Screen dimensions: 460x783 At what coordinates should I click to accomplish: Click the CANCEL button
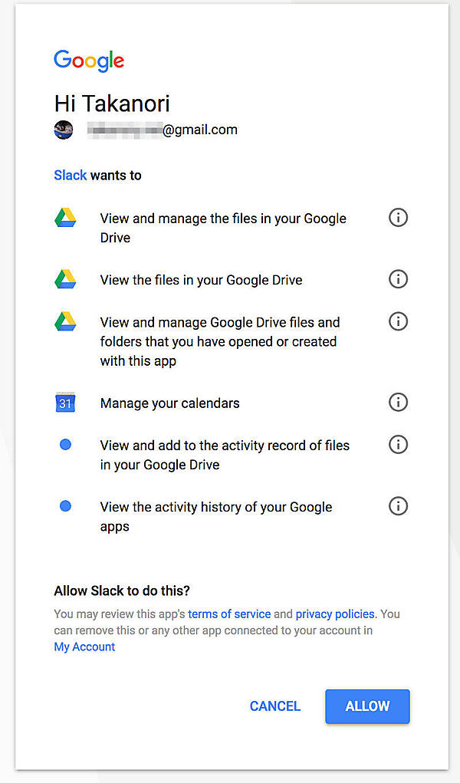(274, 706)
